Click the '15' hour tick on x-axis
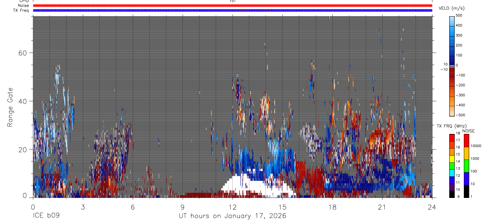 [282, 207]
